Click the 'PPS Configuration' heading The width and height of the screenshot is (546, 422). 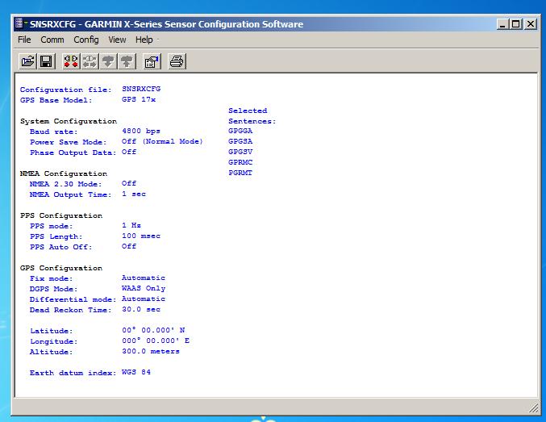61,215
